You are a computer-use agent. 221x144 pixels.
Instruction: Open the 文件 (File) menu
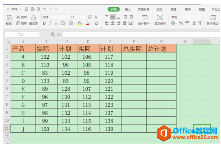[x=14, y=9]
